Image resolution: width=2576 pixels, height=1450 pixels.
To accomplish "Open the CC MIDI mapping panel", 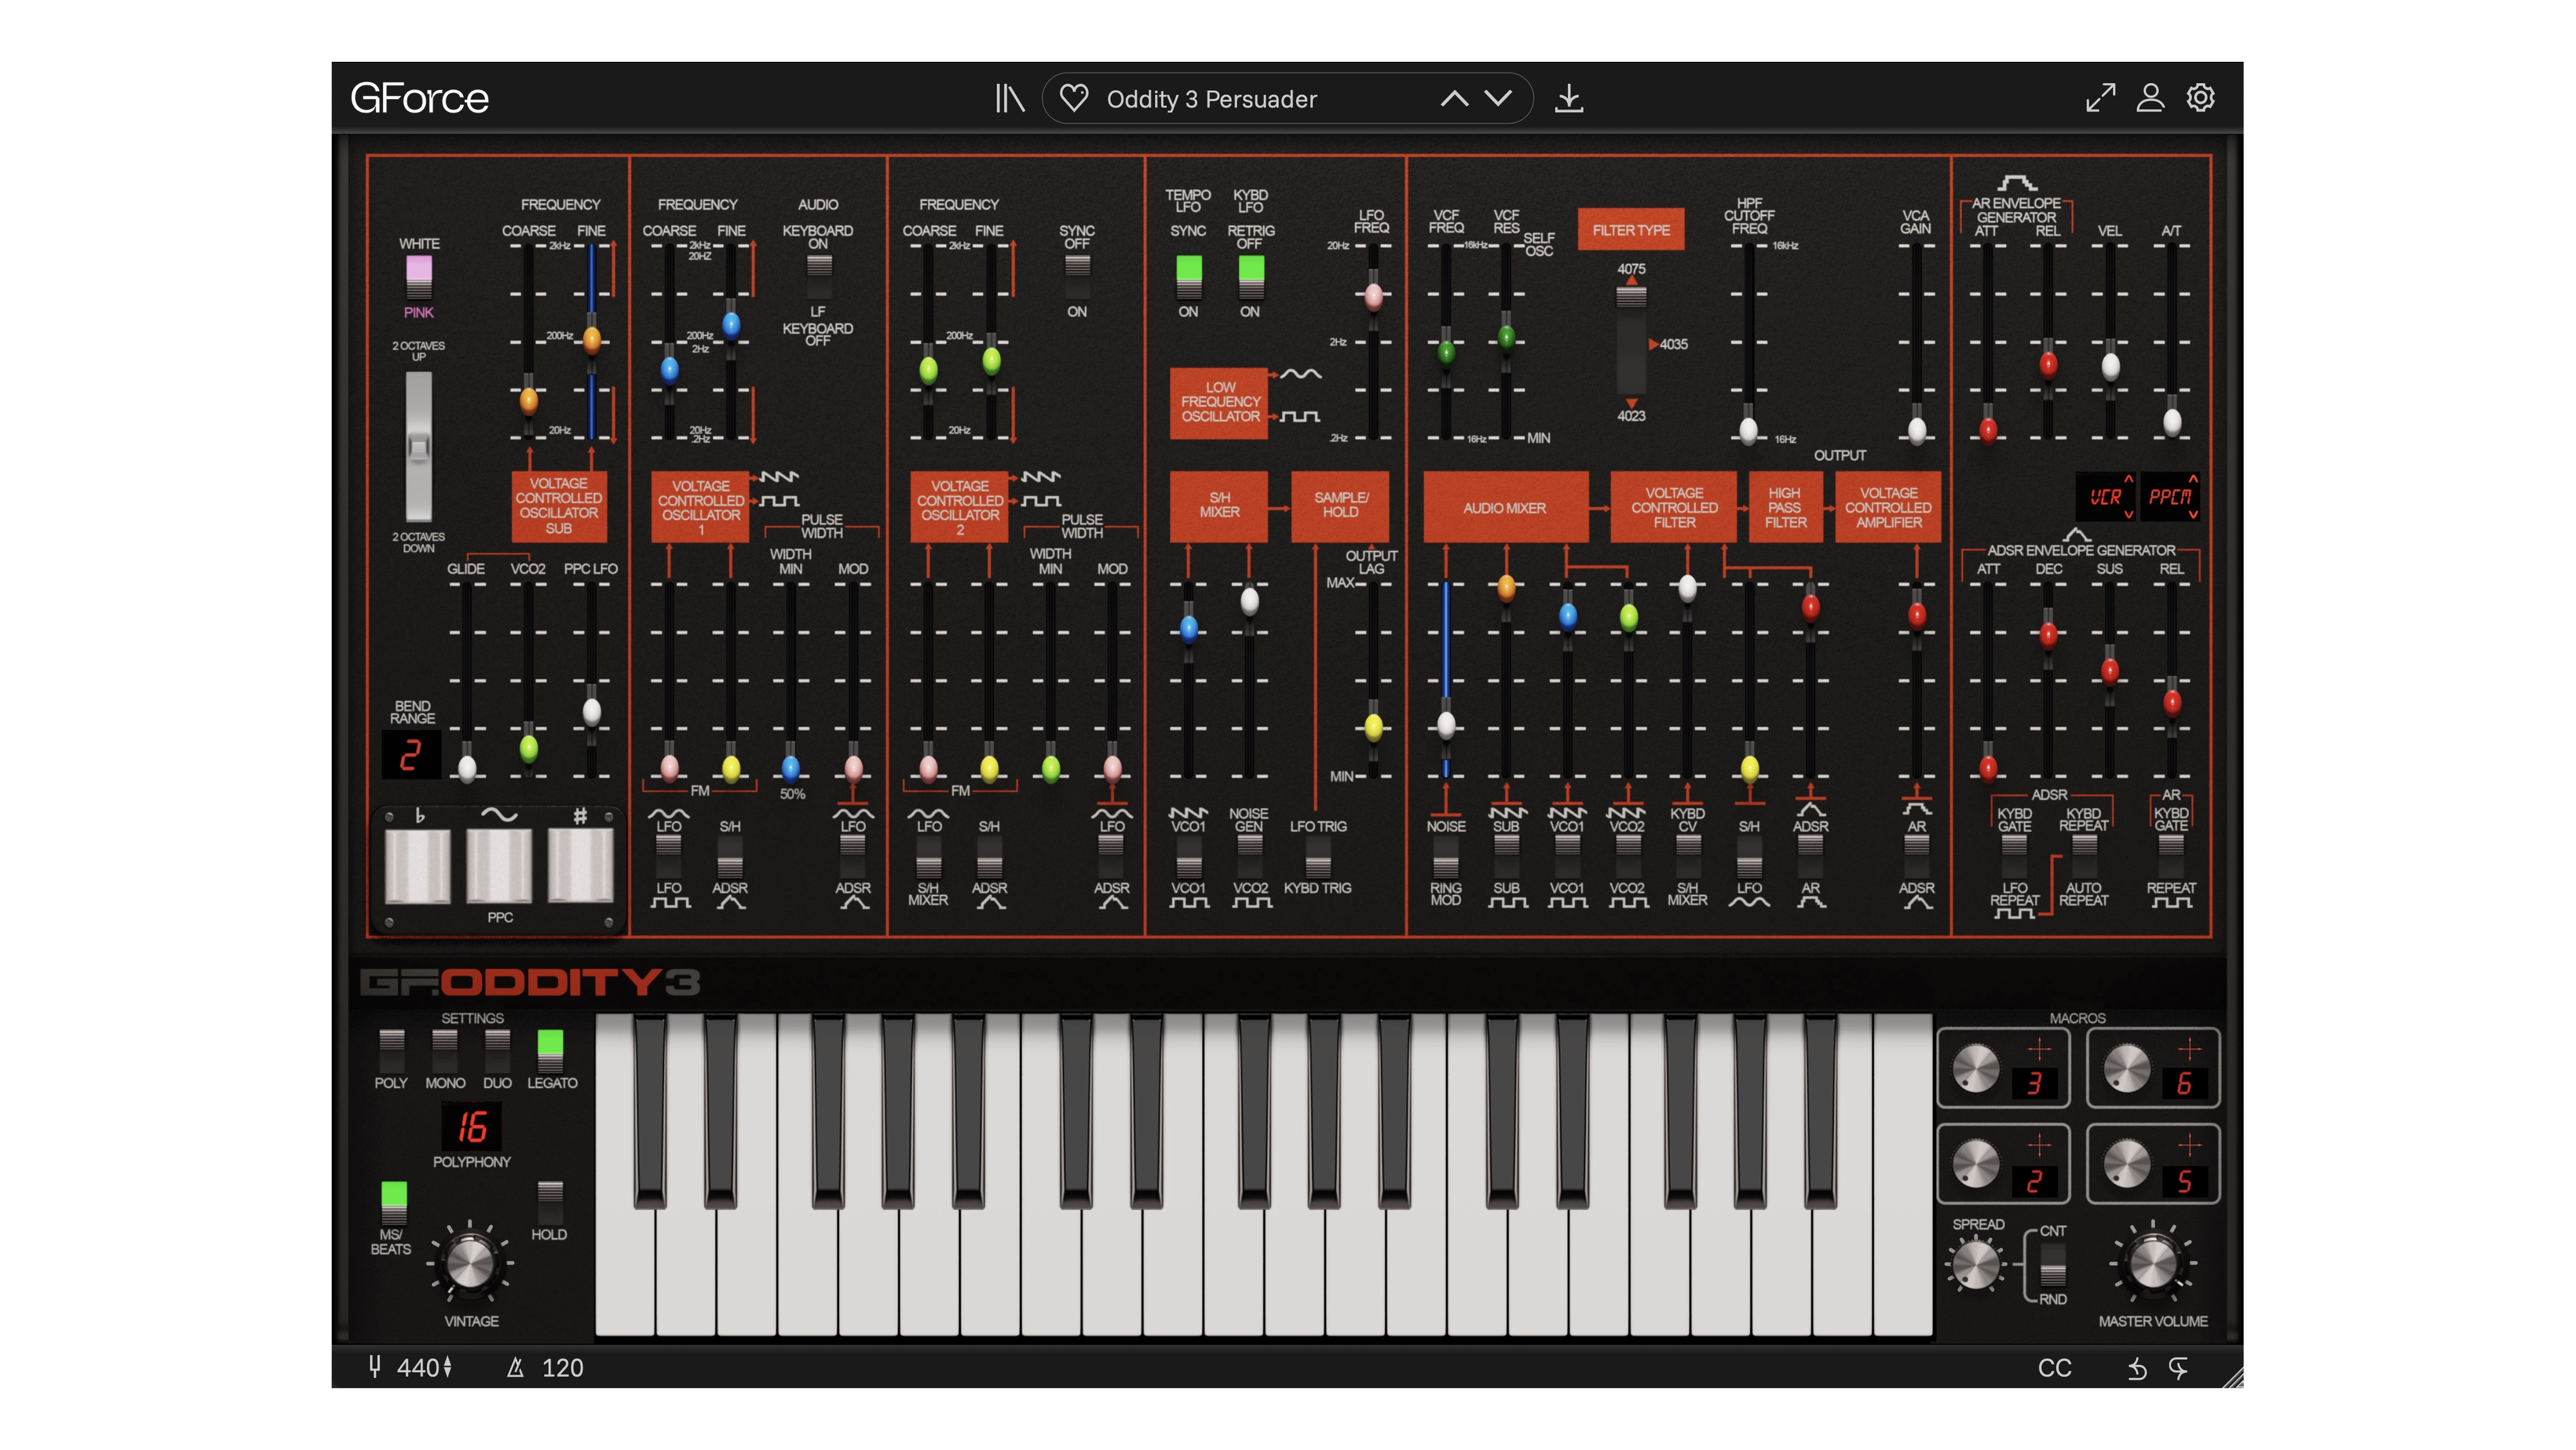I will click(x=2054, y=1368).
